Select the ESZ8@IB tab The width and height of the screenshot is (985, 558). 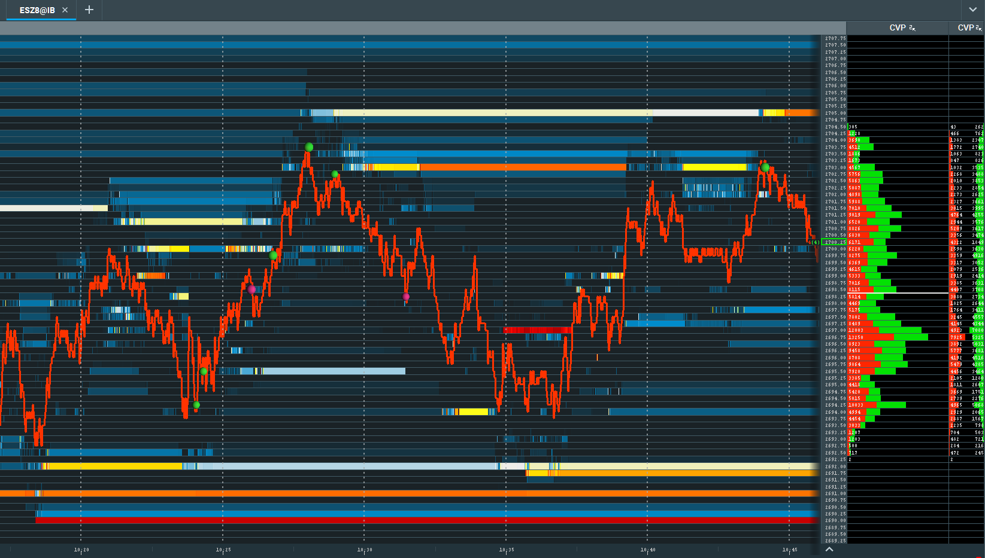pos(37,10)
